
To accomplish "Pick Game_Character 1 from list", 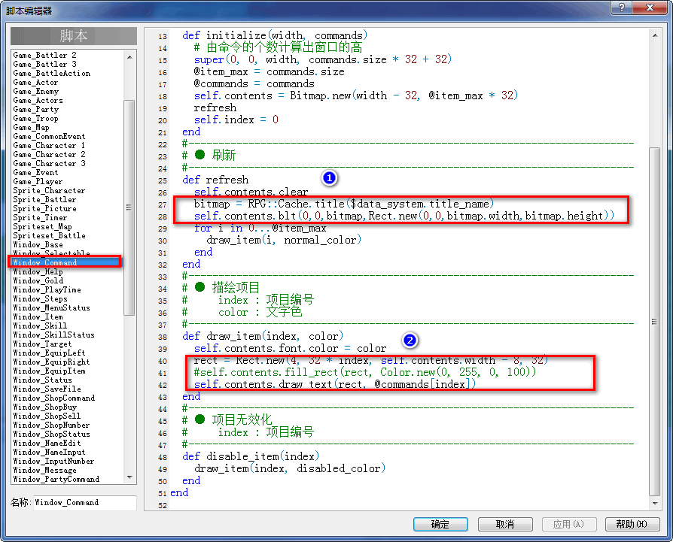I will 49,145.
